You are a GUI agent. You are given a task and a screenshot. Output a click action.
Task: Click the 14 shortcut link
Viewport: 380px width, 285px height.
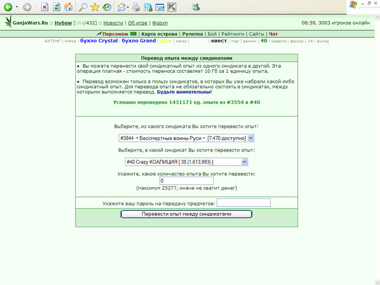click(310, 41)
